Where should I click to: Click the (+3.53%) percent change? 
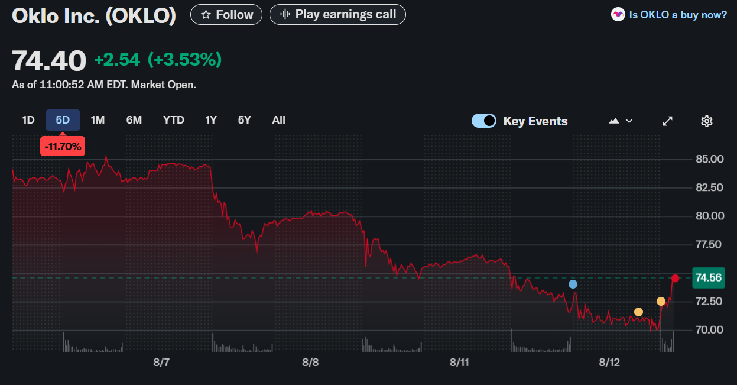(x=184, y=60)
